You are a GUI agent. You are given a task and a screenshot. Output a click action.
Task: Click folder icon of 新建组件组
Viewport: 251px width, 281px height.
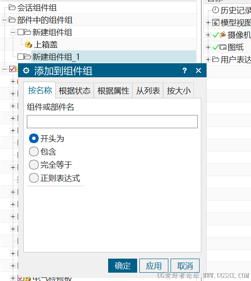[x=27, y=32]
